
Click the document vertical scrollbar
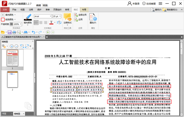[182, 78]
